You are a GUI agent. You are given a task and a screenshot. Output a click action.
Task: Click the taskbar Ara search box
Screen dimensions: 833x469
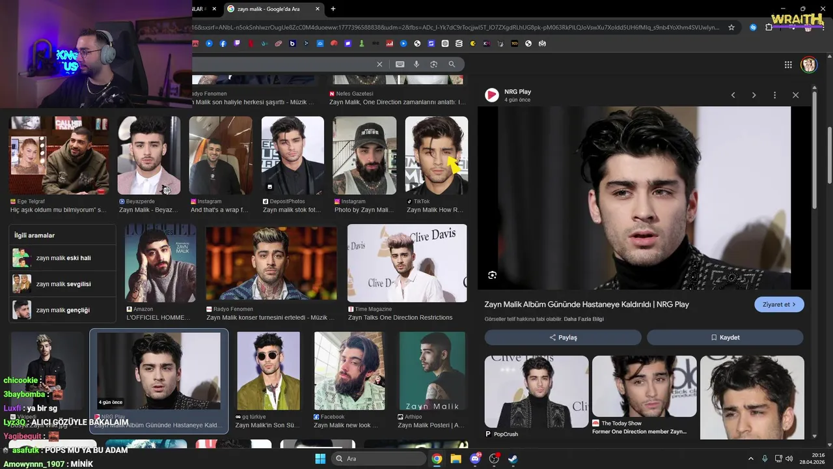pyautogui.click(x=378, y=459)
